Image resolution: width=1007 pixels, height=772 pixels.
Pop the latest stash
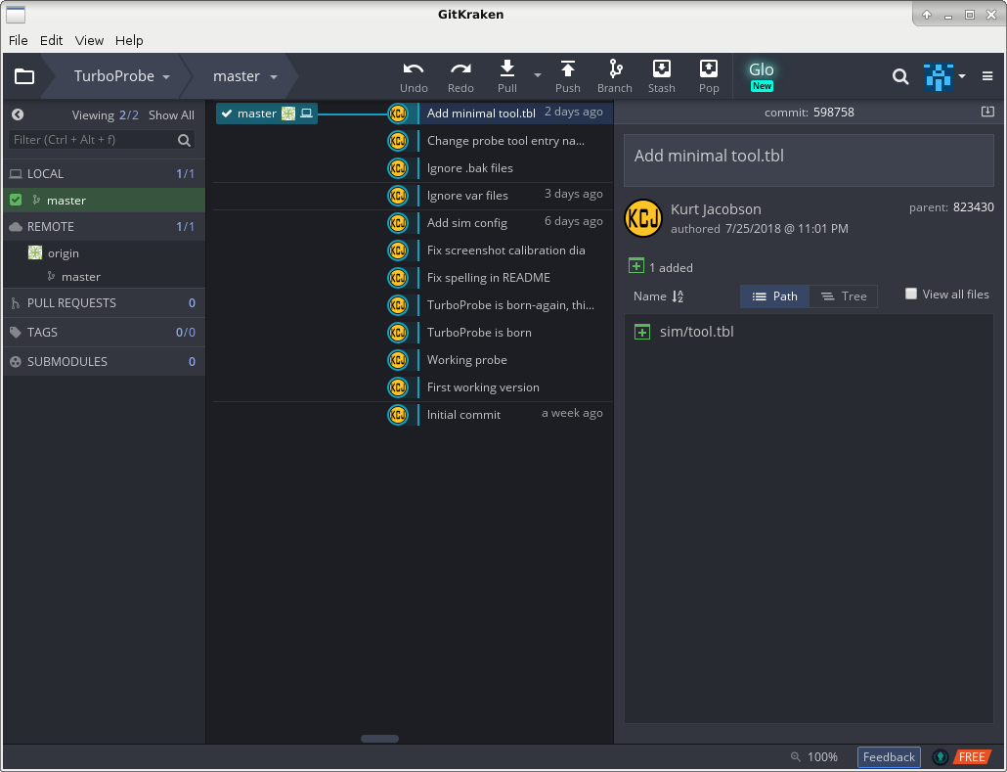point(709,76)
